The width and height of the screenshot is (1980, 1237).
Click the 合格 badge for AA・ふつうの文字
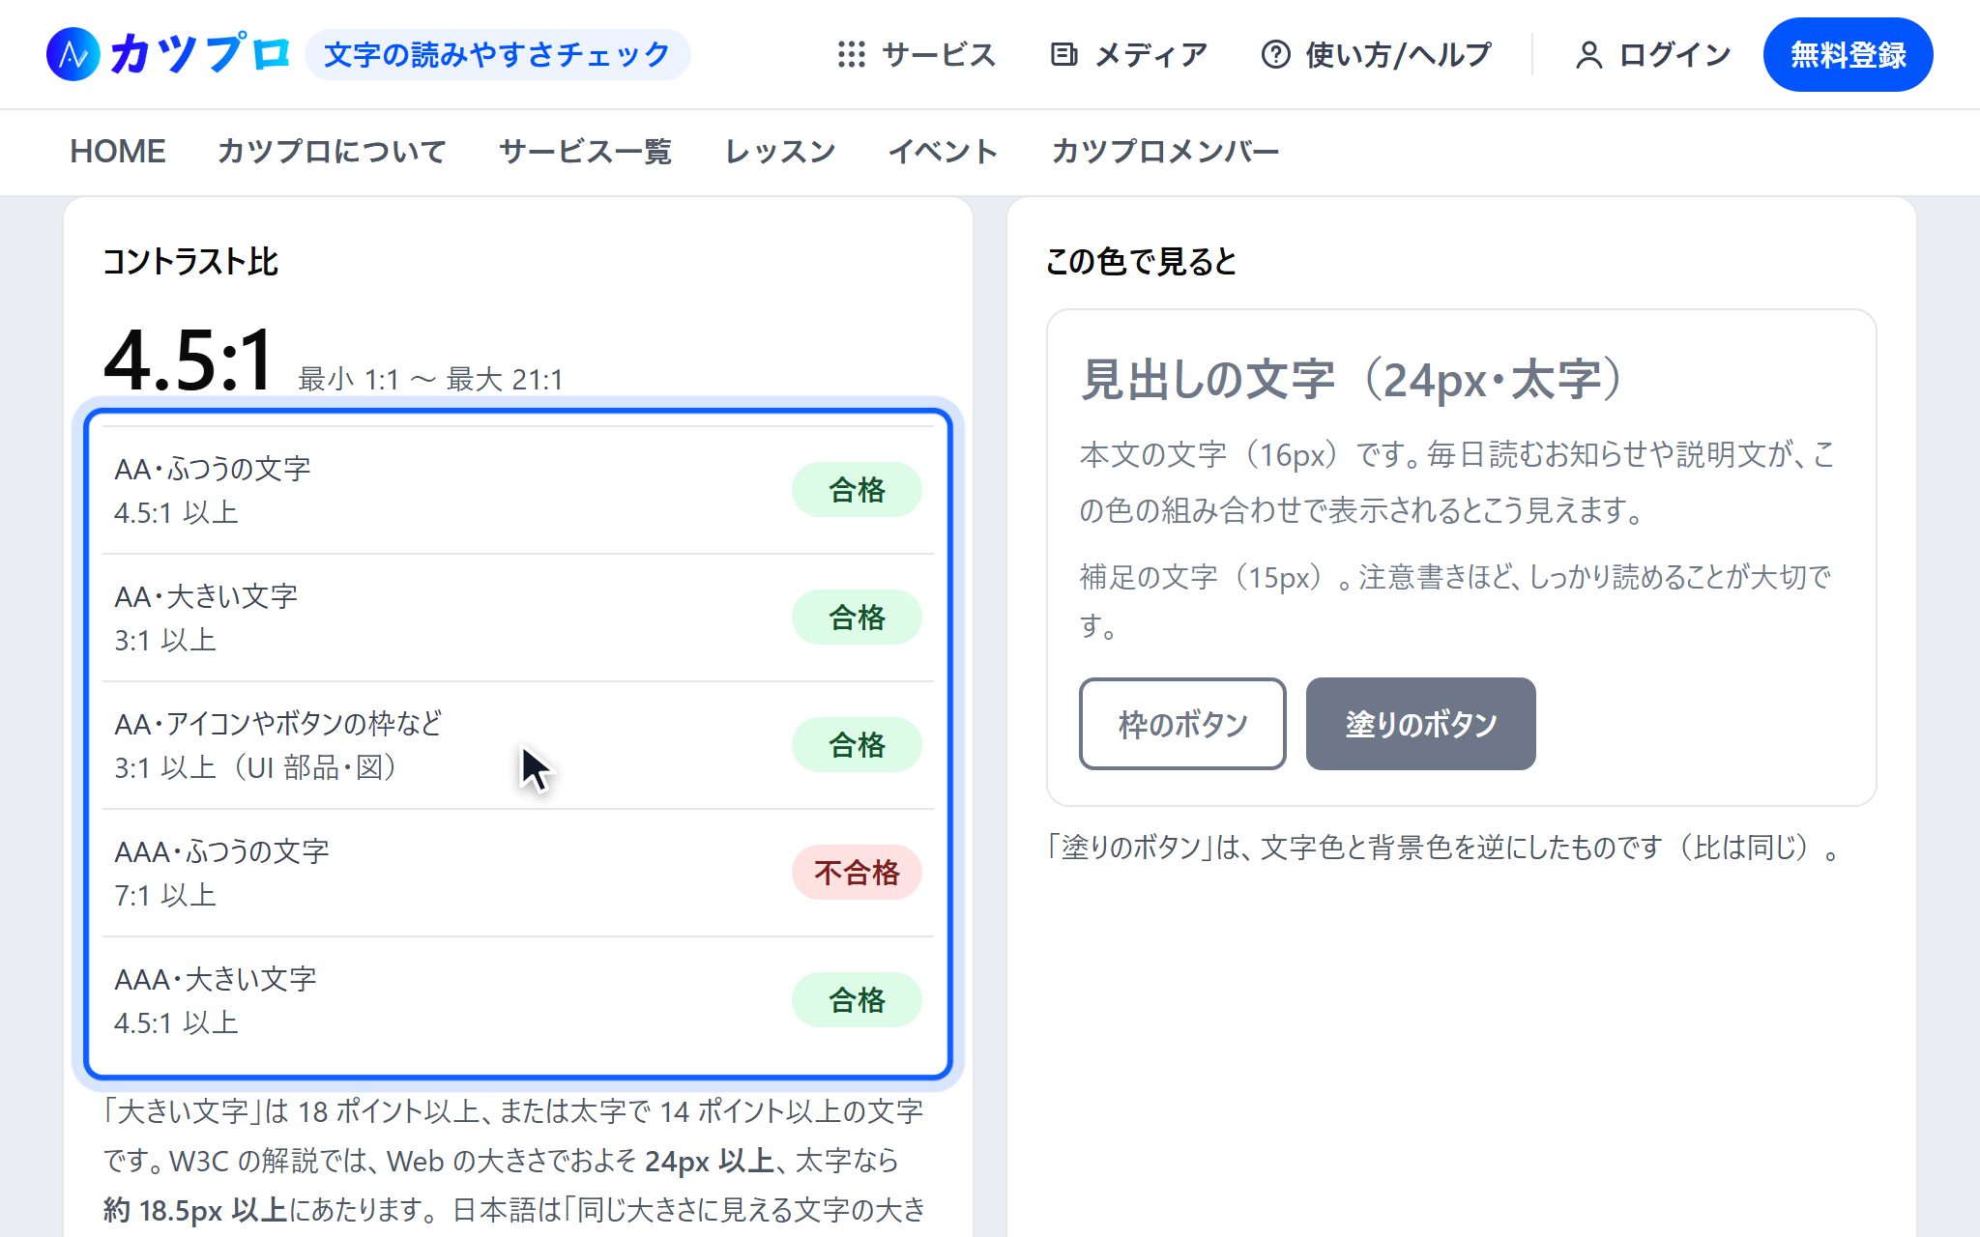pos(857,490)
